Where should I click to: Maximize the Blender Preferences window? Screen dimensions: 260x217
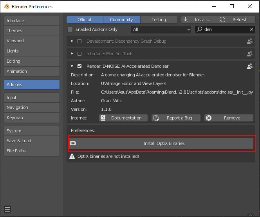[232, 7]
